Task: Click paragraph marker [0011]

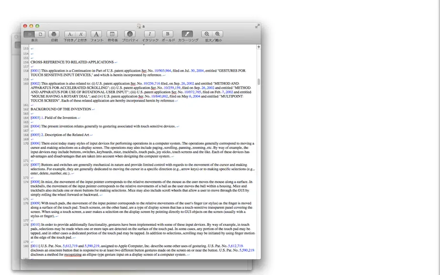Action: 35,246
